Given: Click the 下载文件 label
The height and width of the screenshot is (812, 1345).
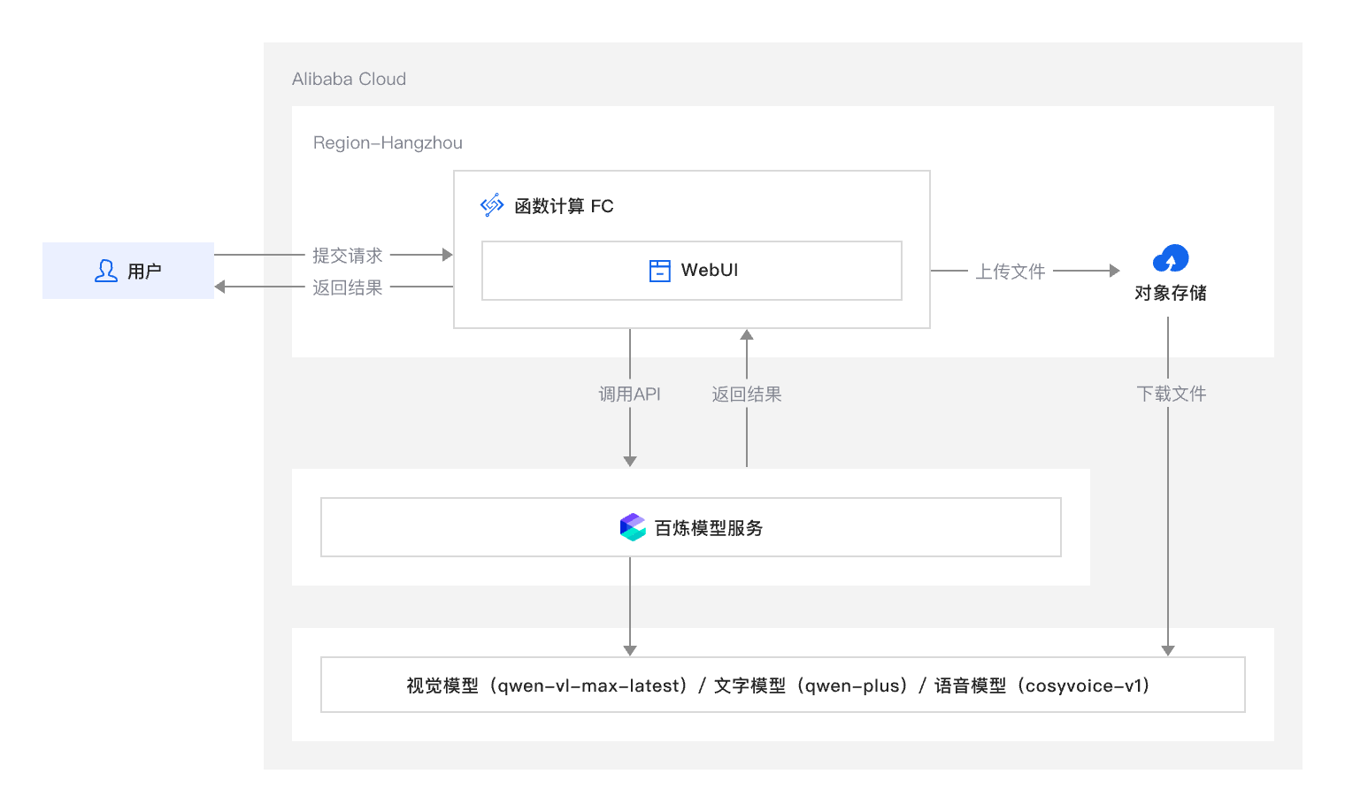Looking at the screenshot, I should click(1171, 394).
